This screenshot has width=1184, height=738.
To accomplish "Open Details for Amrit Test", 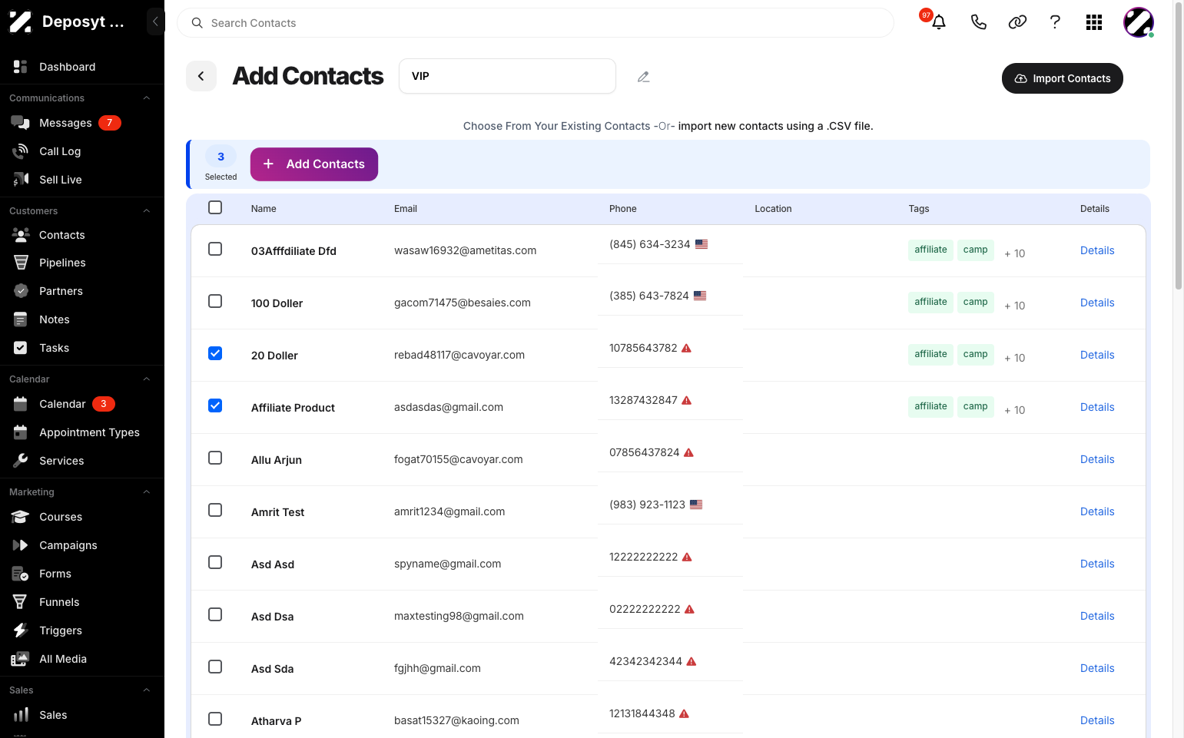I will tap(1097, 511).
